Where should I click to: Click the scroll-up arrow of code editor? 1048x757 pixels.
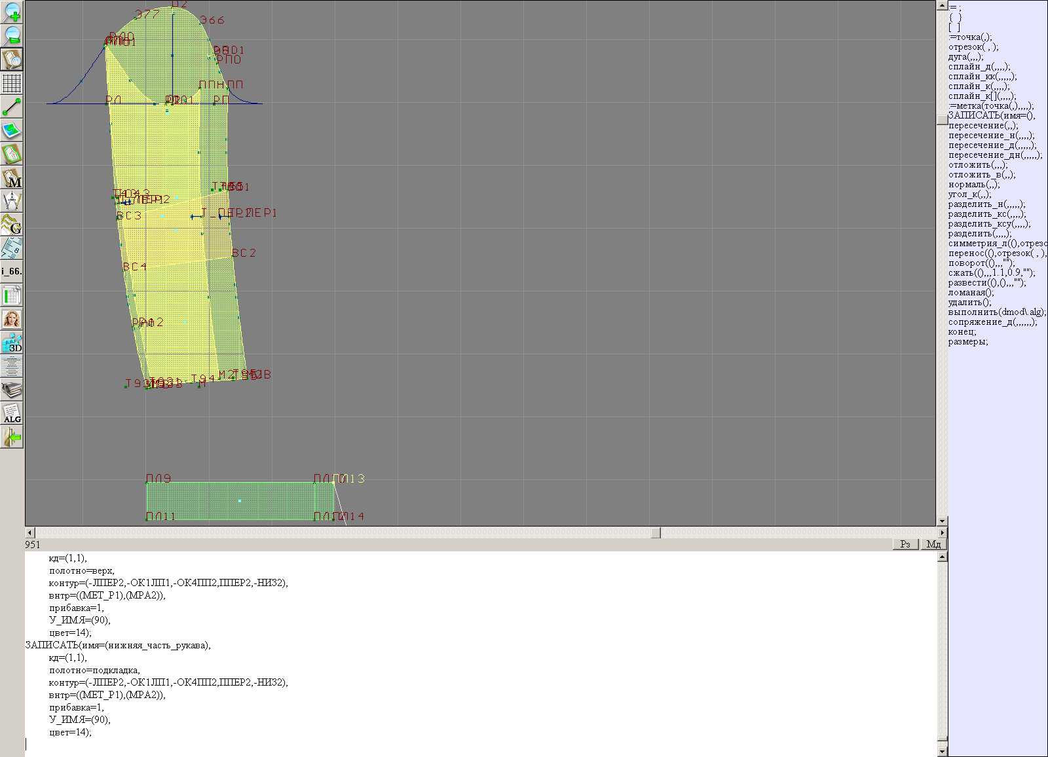click(x=942, y=557)
